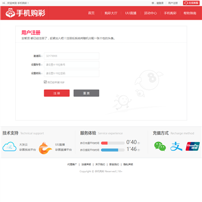Click the Copyright footer text
The width and height of the screenshot is (202, 202).
(x=101, y=171)
